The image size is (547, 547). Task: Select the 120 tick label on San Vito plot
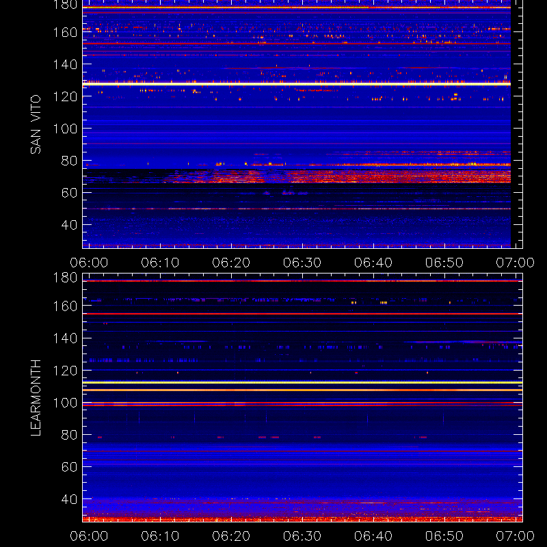pyautogui.click(x=65, y=96)
